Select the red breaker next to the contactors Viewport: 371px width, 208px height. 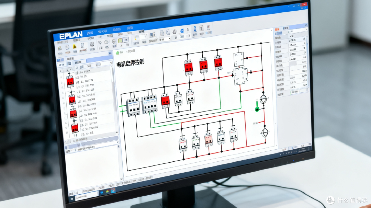coord(165,101)
